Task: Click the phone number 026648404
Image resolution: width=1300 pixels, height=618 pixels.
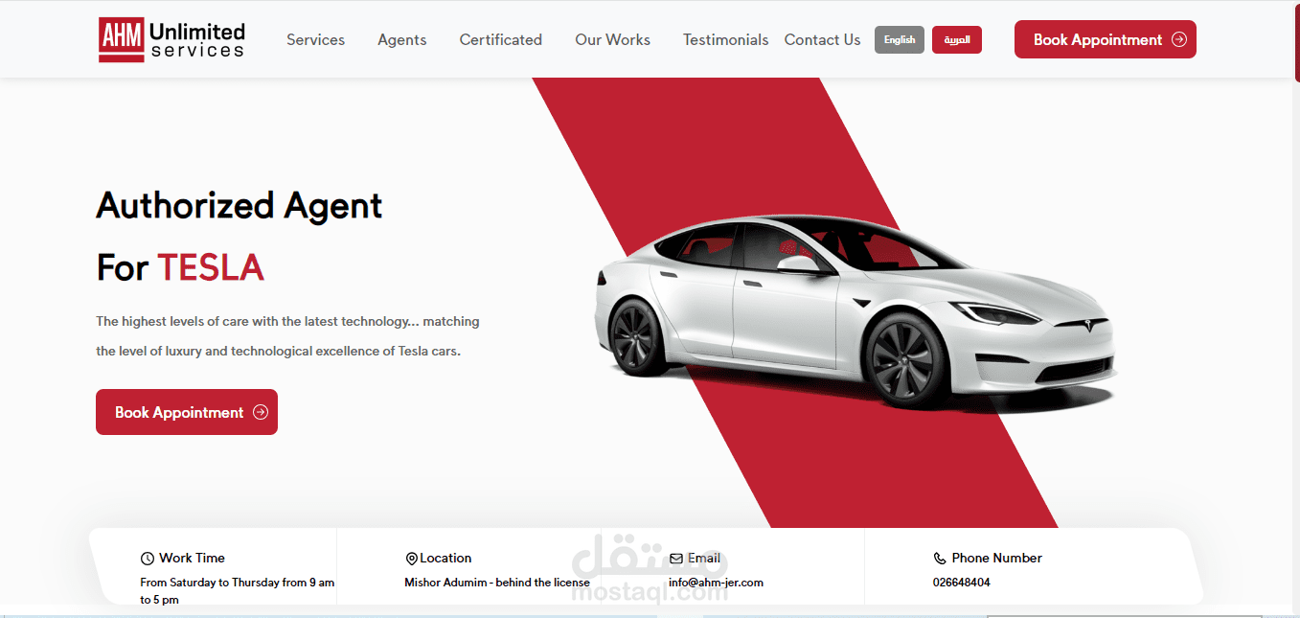Action: [x=962, y=583]
